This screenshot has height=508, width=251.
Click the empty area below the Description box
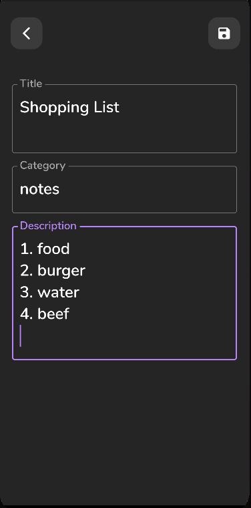tap(125, 431)
